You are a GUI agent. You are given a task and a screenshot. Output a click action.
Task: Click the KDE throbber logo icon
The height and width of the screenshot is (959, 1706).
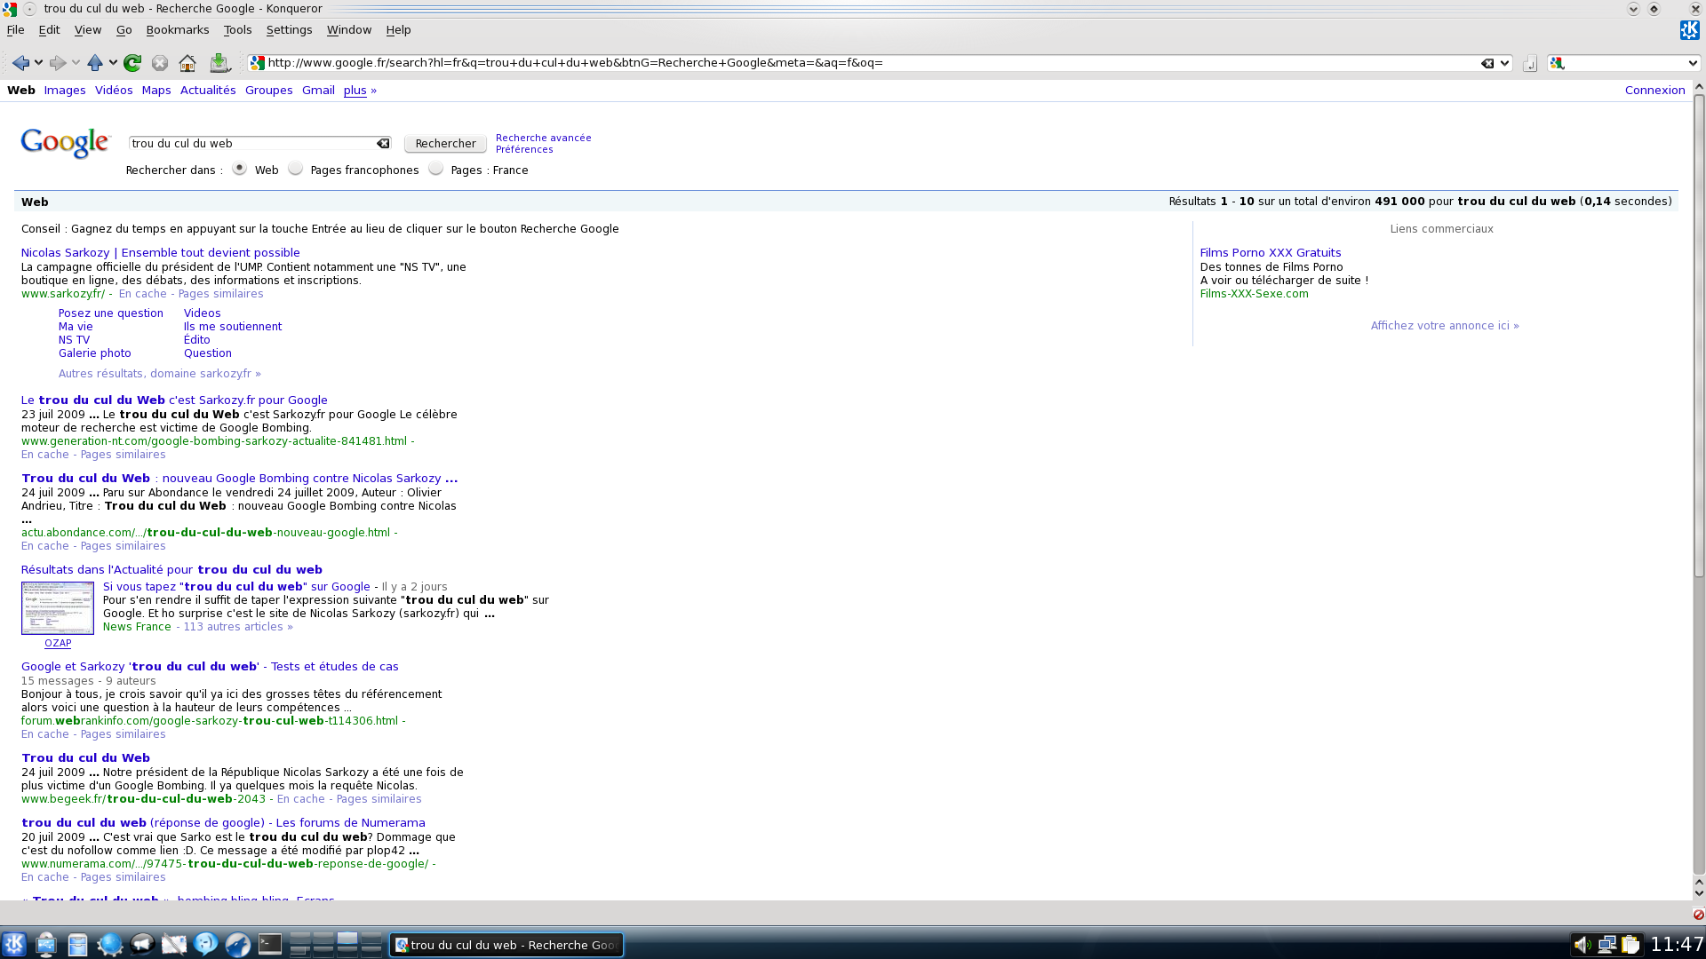tap(1689, 30)
